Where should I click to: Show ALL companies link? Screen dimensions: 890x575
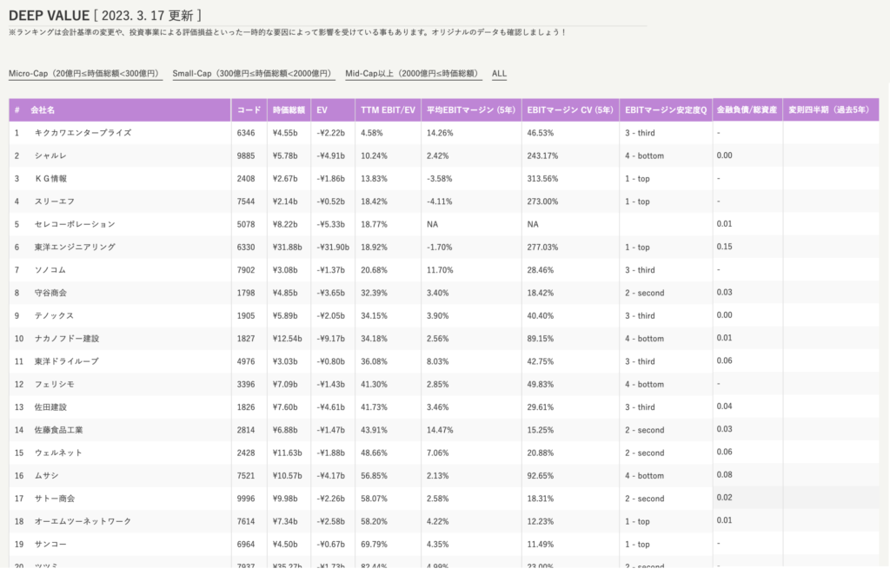point(499,74)
